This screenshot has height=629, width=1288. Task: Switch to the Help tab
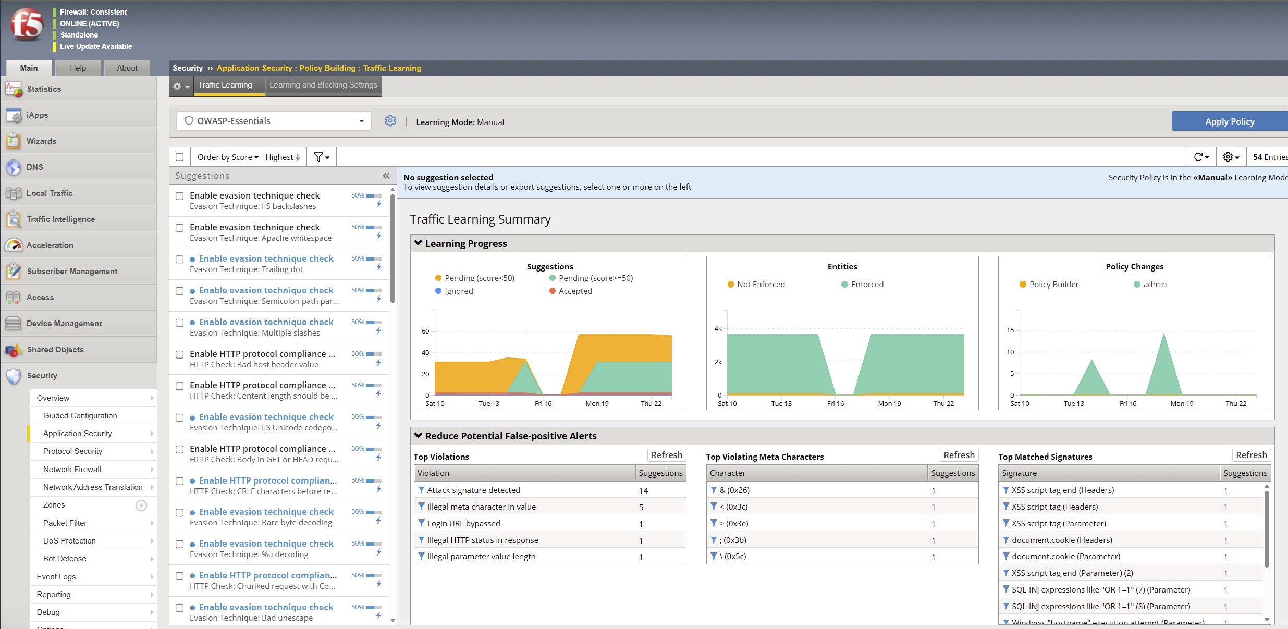(x=78, y=68)
